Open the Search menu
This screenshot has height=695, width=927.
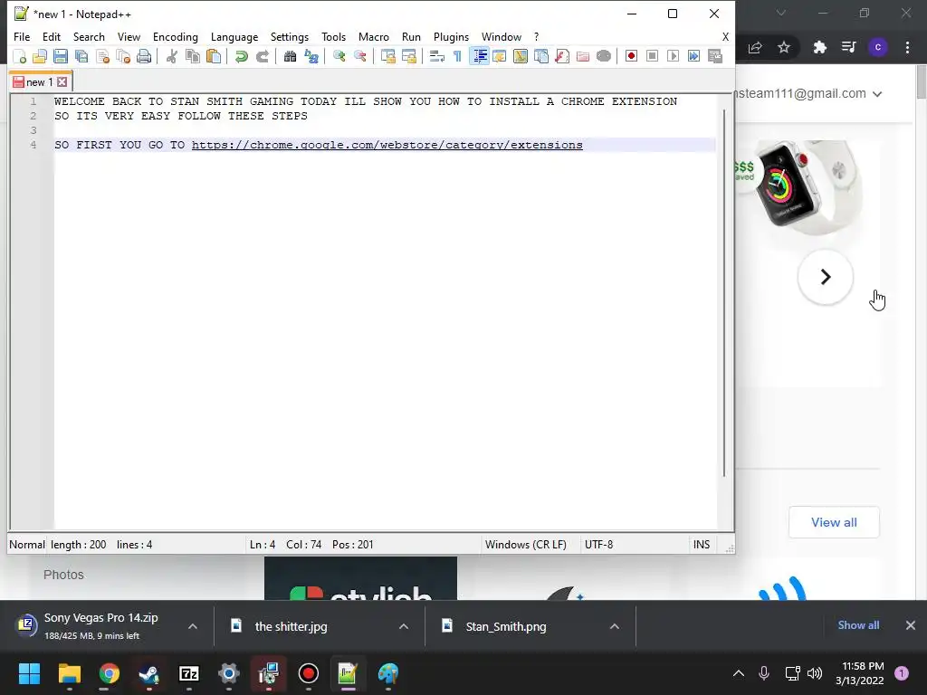(x=89, y=36)
